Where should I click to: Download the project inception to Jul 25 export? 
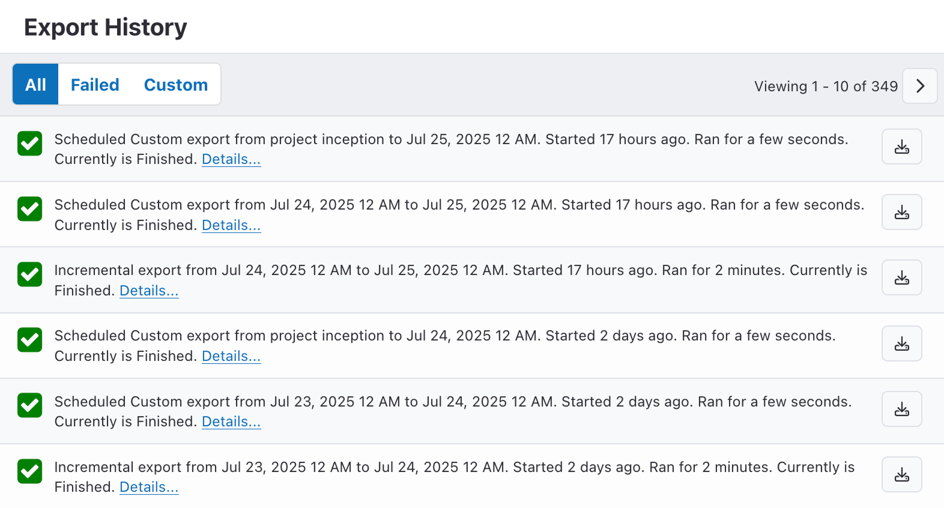(901, 147)
